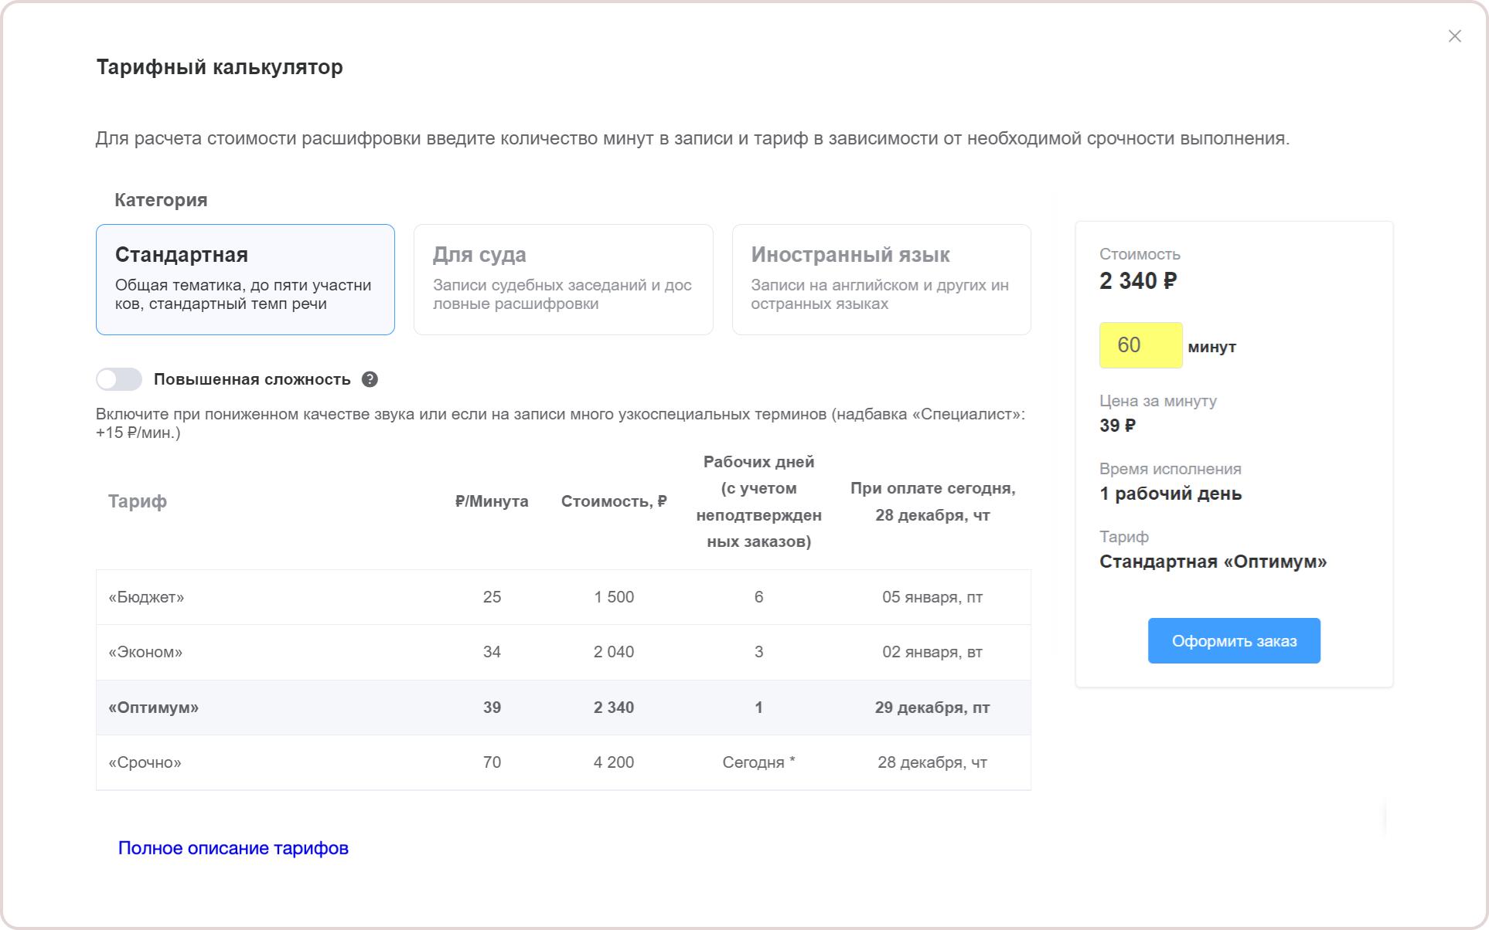Click 05 января date in «Бюджет» row

932,597
